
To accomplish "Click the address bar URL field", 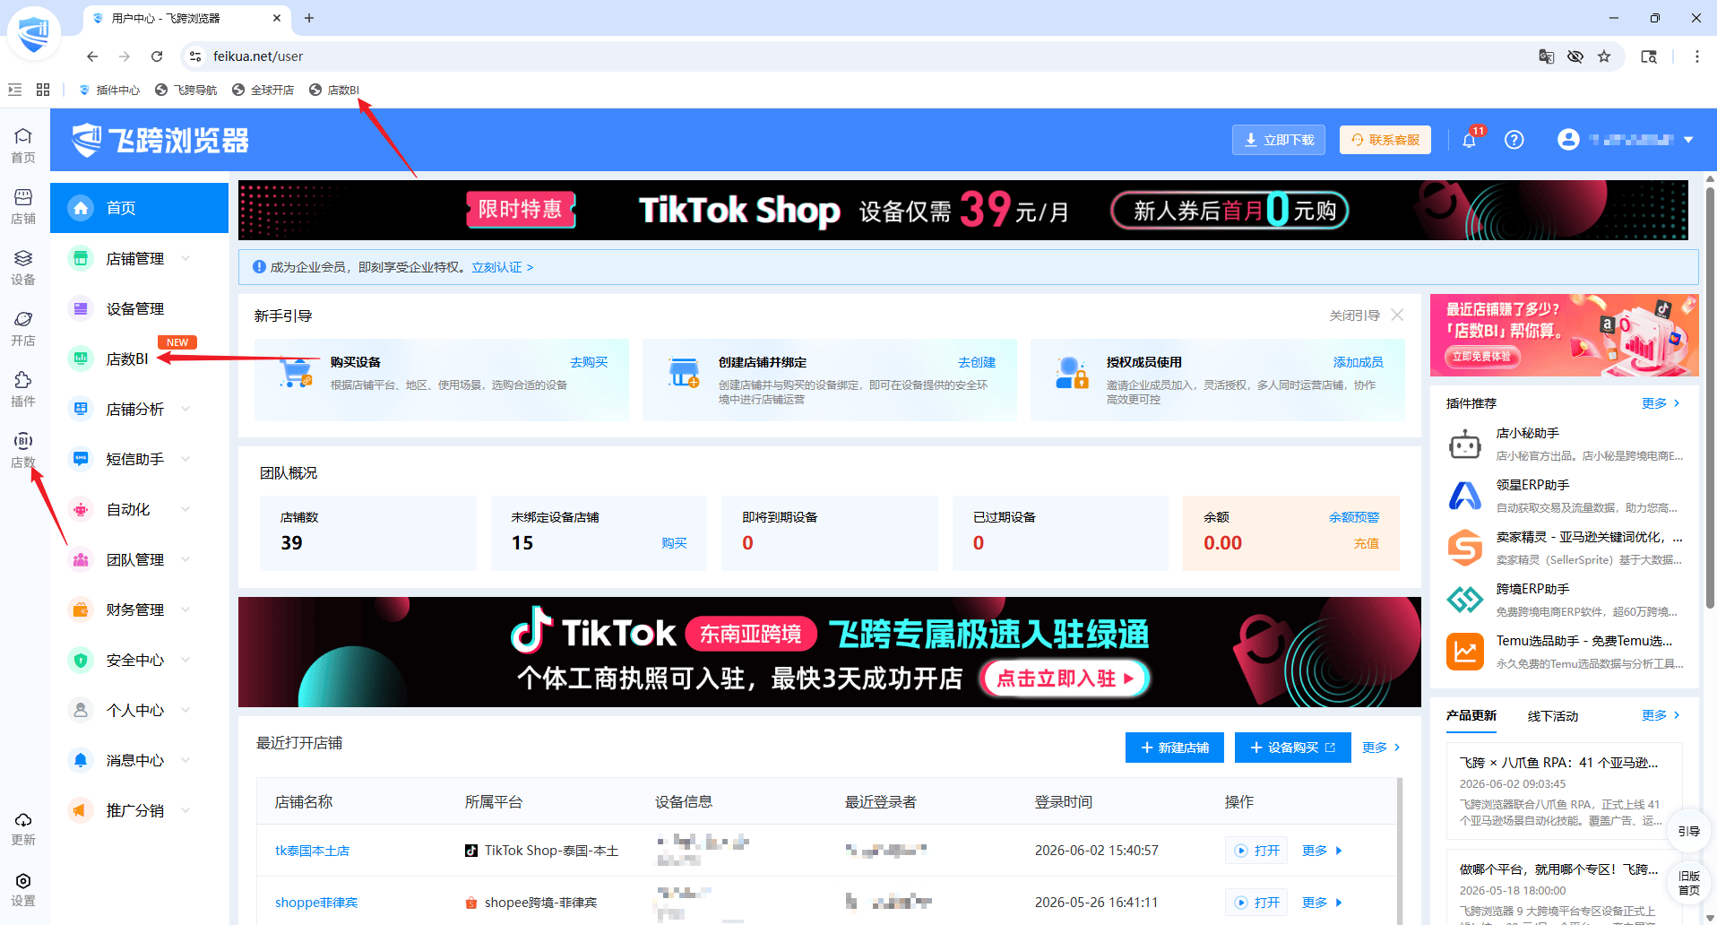I will point(860,56).
